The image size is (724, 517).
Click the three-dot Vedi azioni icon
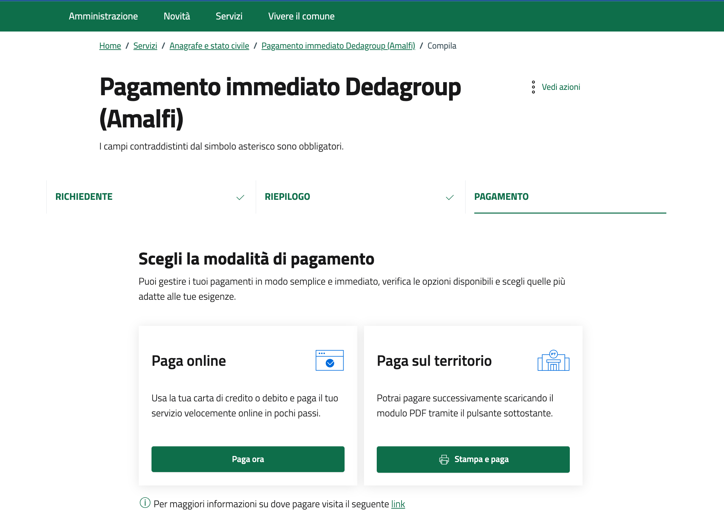[533, 87]
